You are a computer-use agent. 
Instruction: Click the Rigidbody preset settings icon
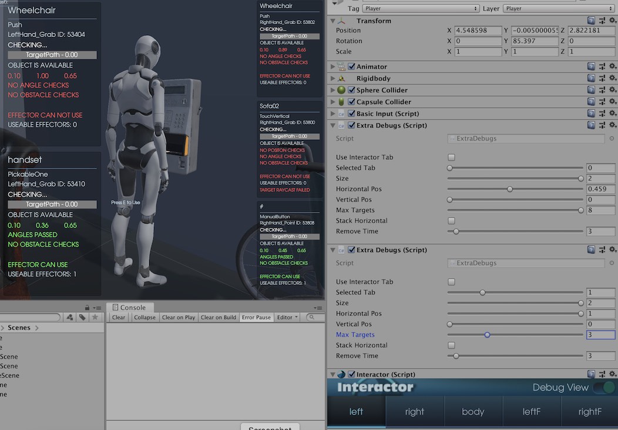[602, 79]
